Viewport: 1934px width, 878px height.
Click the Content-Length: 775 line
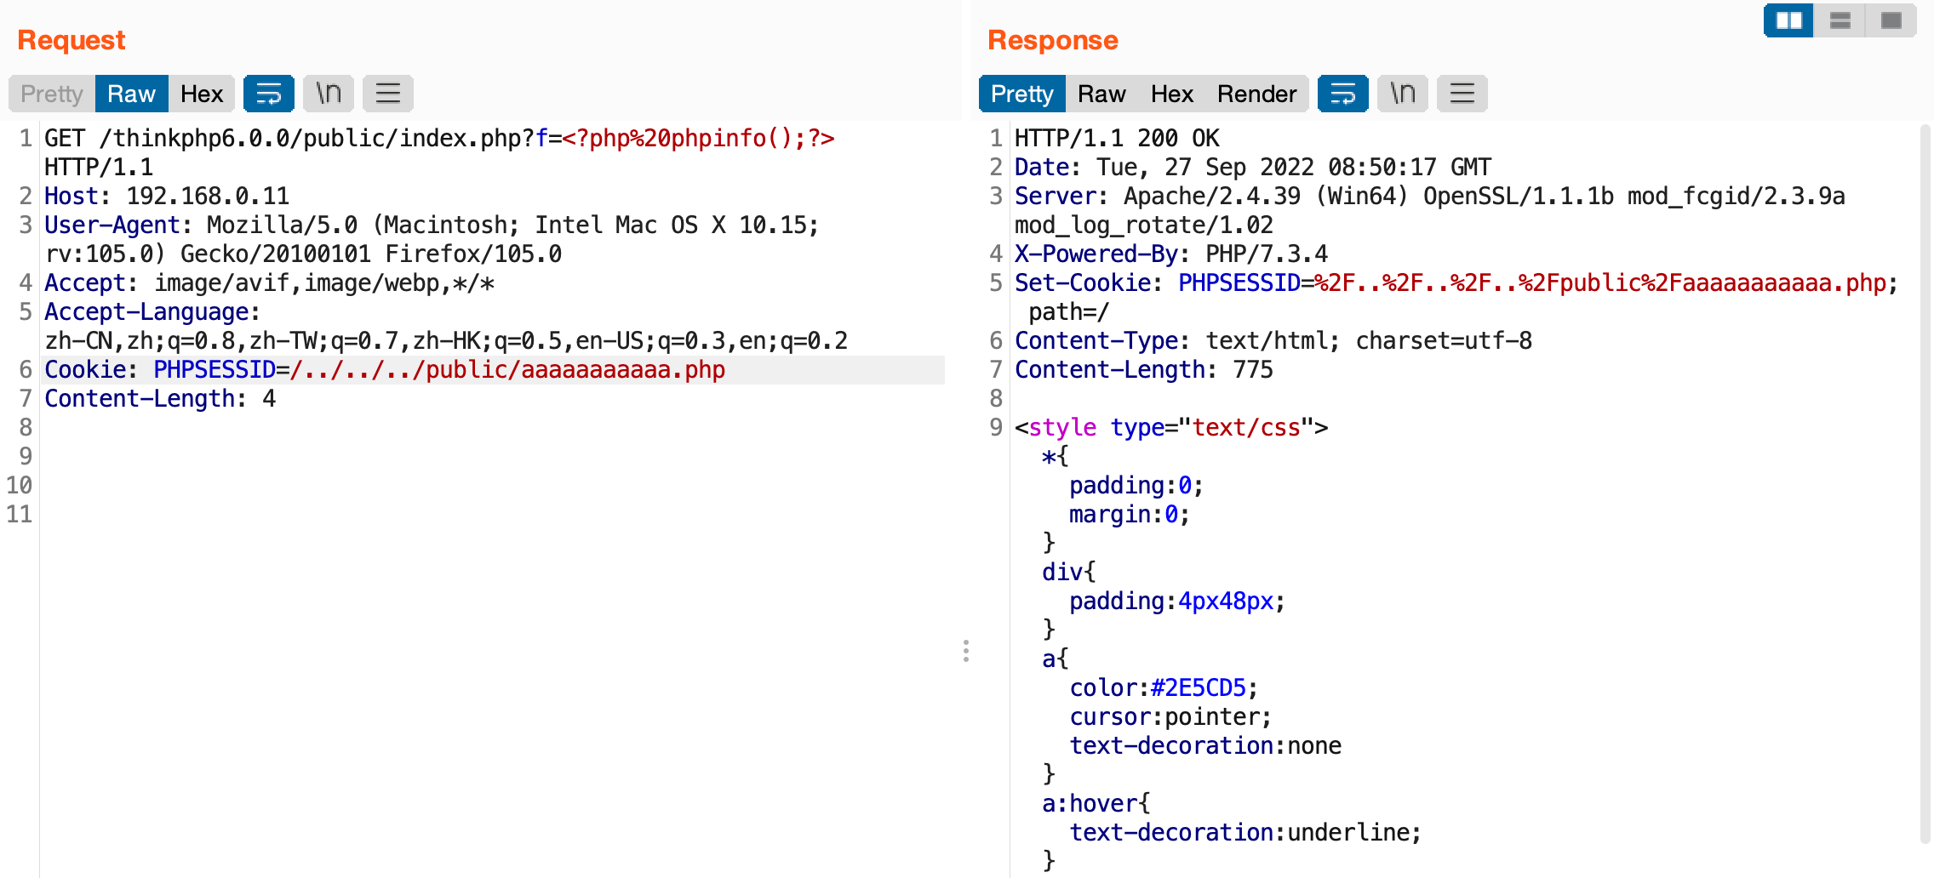click(x=1144, y=369)
